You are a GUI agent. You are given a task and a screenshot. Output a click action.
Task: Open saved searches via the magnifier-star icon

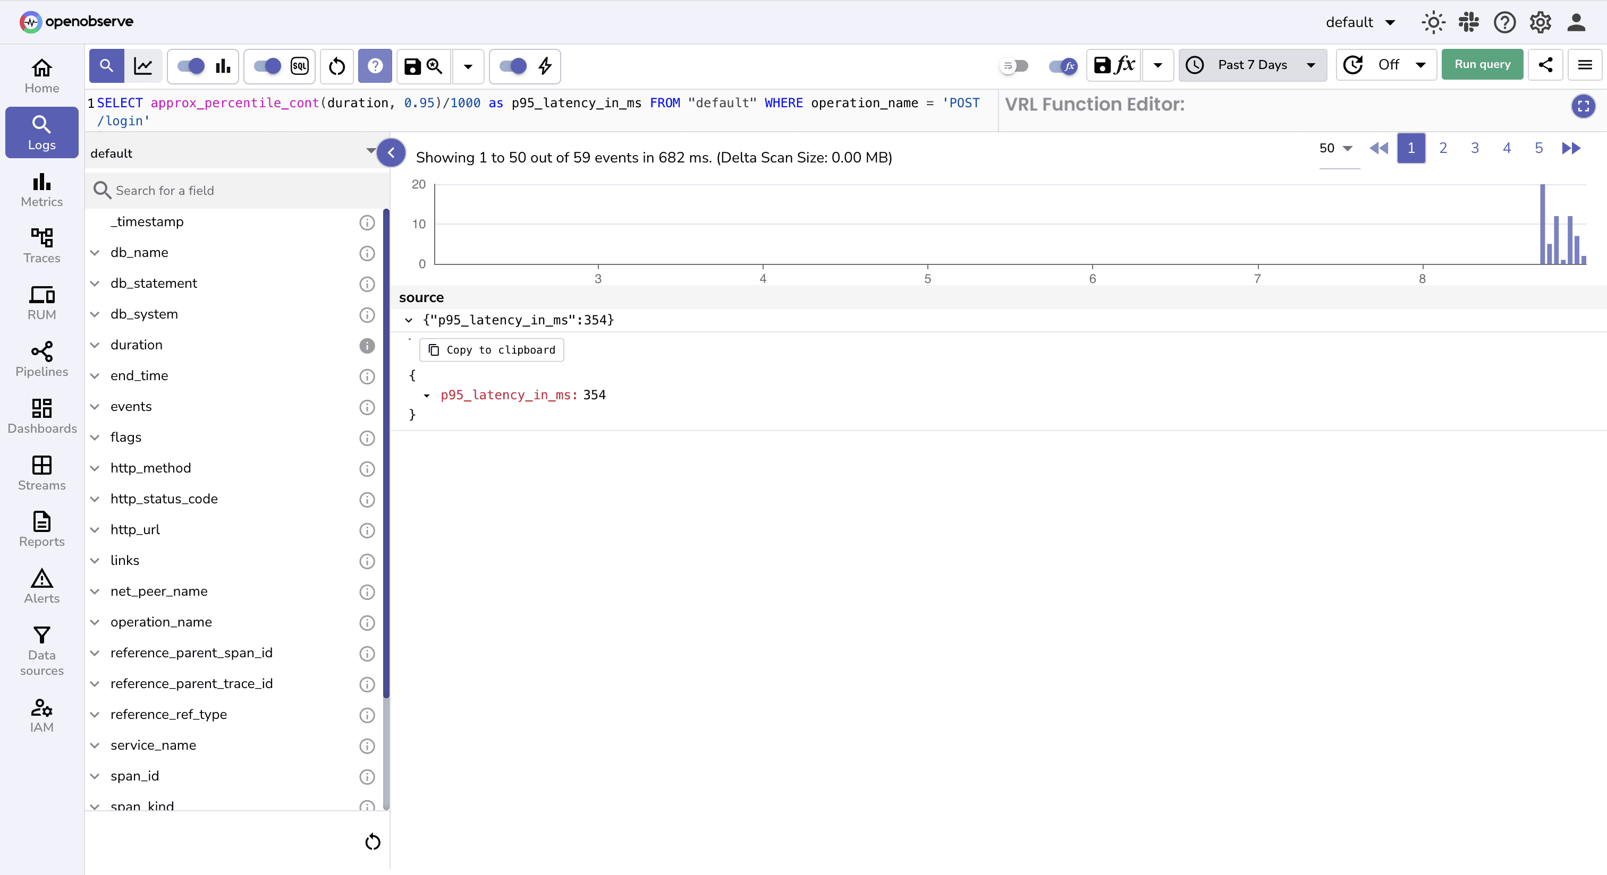(434, 67)
